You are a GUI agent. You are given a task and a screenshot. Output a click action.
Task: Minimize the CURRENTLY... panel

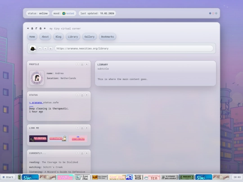click(x=78, y=153)
